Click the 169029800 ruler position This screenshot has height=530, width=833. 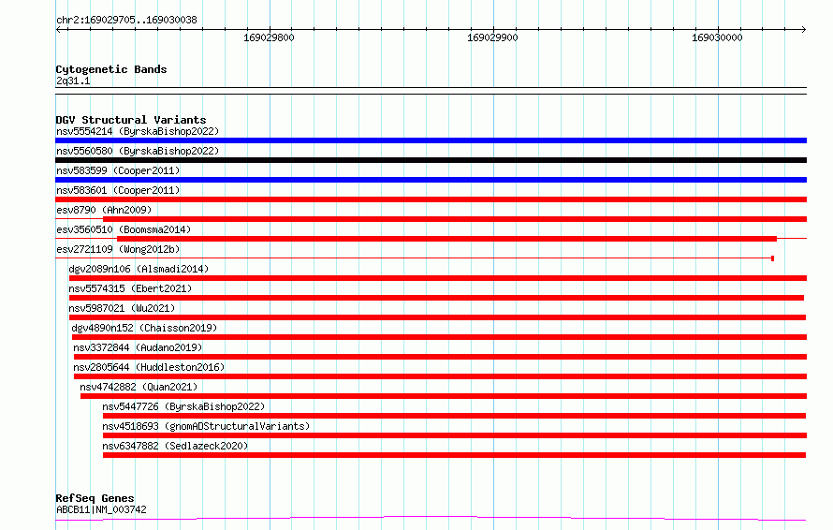[x=269, y=37]
